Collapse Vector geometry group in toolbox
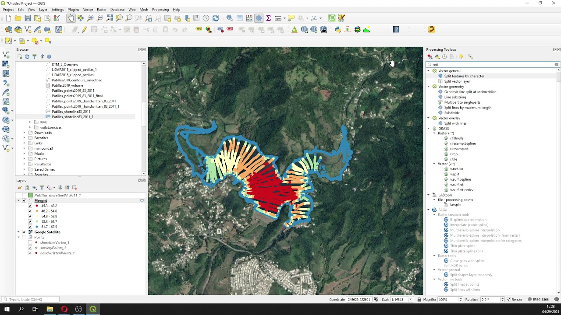 (x=429, y=87)
